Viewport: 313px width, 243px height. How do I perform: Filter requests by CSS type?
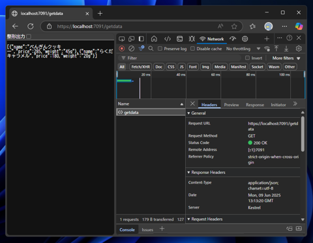point(171,67)
